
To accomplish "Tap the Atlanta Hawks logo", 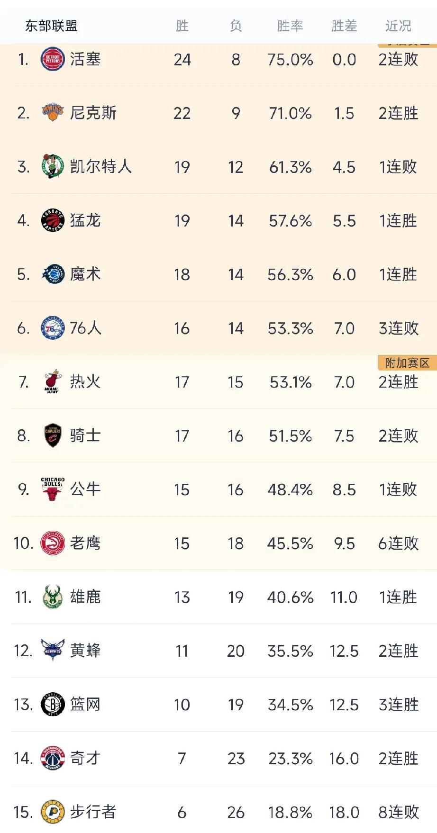I will [x=53, y=543].
